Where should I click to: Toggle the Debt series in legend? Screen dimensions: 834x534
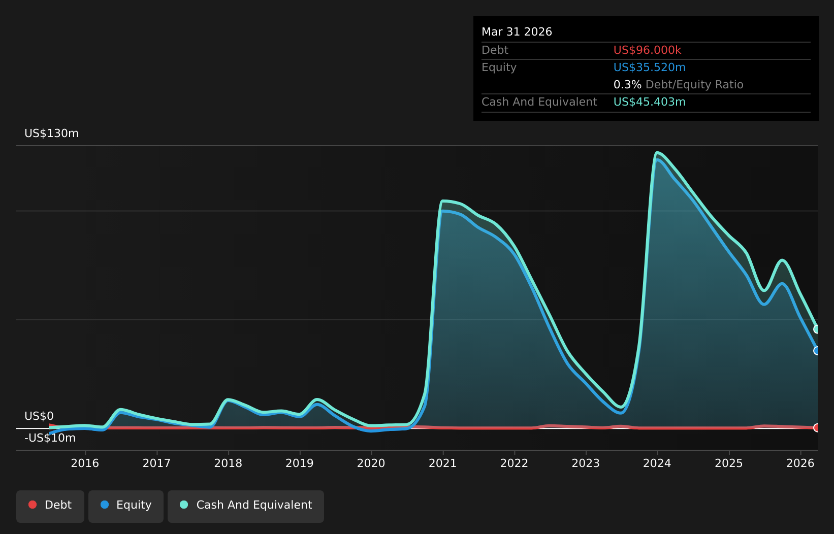50,506
